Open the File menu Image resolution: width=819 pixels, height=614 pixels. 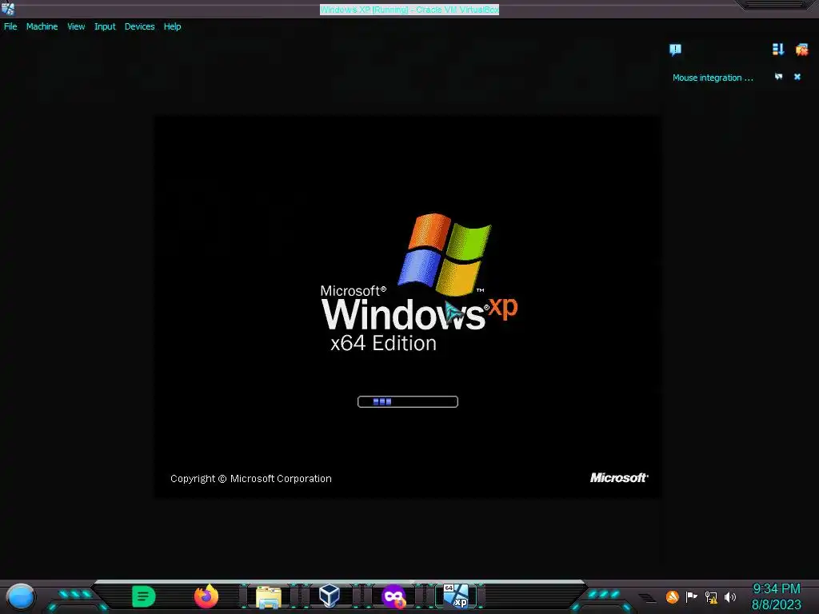pyautogui.click(x=10, y=26)
